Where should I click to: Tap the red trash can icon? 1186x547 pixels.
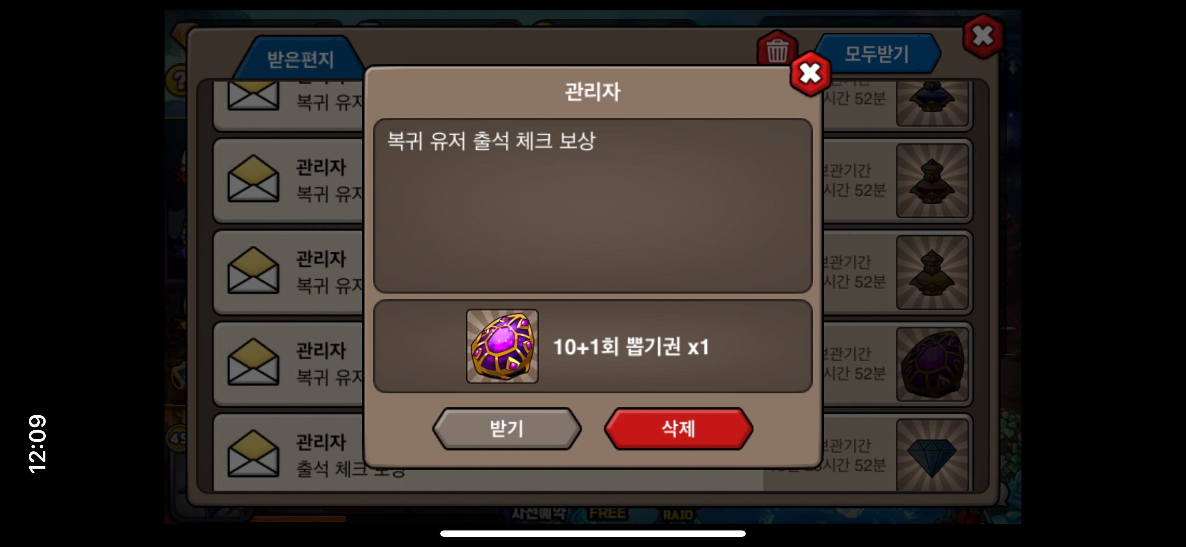pyautogui.click(x=777, y=50)
